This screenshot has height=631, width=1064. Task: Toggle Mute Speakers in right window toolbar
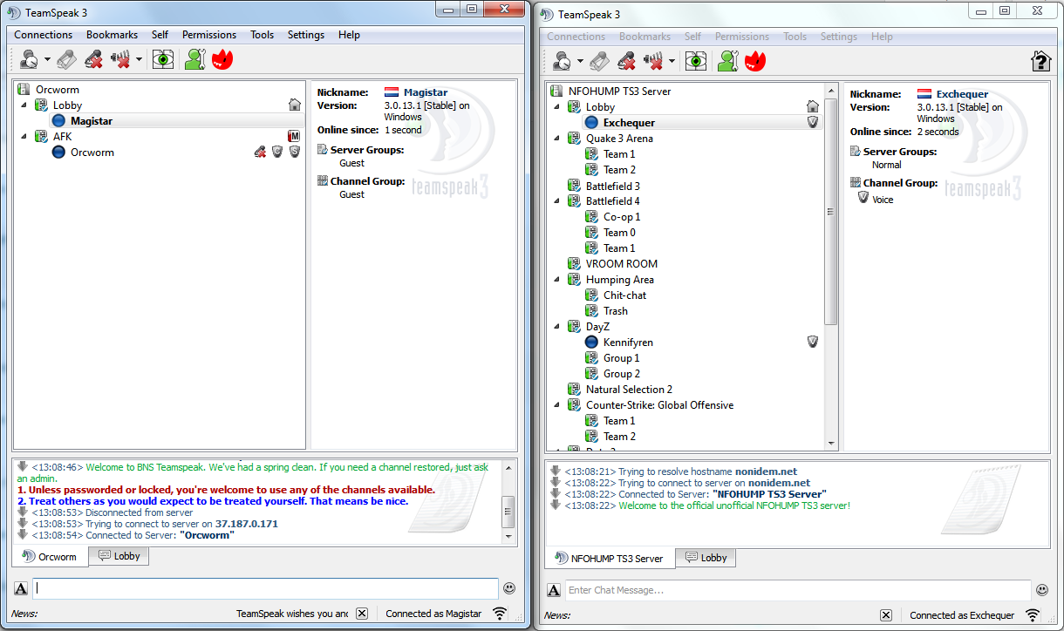653,61
